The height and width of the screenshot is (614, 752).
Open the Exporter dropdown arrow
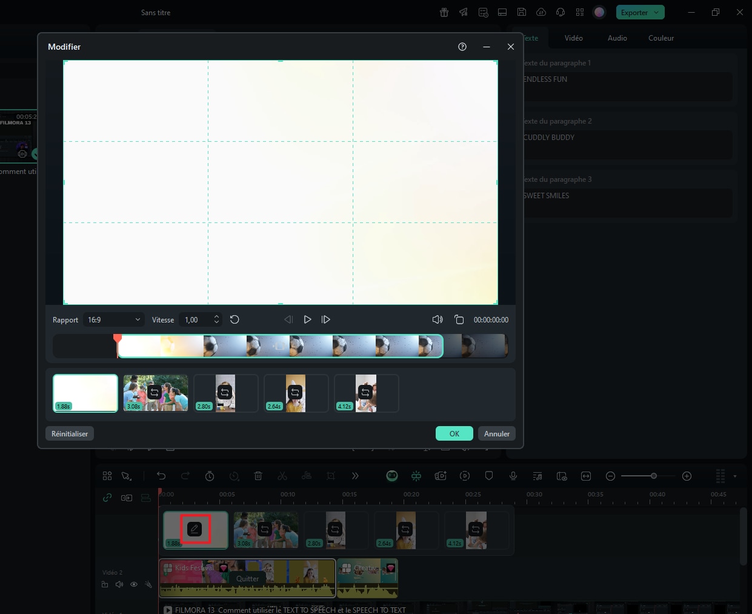point(656,12)
